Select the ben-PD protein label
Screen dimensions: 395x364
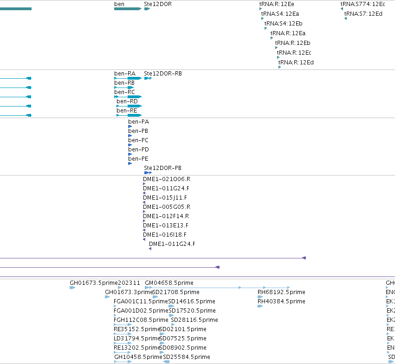click(x=139, y=150)
